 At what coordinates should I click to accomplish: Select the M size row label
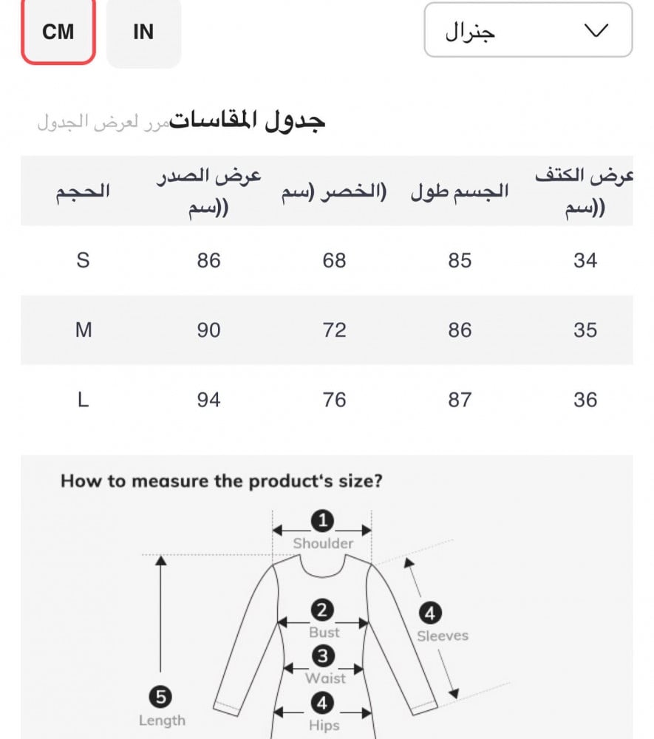[84, 330]
